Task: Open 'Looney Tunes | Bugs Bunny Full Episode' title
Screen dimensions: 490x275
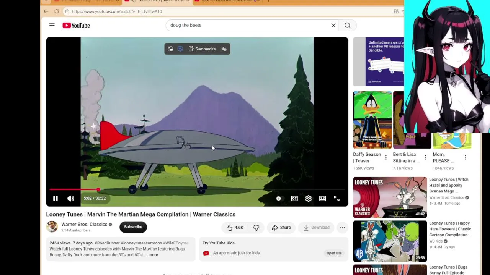Action: click(448, 270)
